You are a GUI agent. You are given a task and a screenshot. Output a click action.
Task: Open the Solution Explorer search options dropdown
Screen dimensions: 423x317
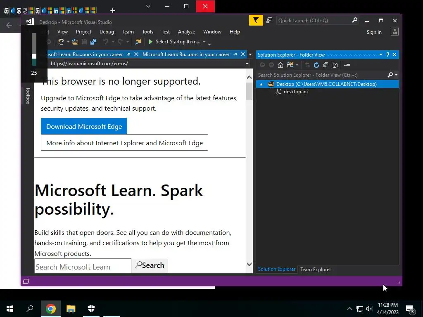(x=396, y=75)
